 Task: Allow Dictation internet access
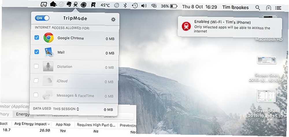(x=36, y=66)
